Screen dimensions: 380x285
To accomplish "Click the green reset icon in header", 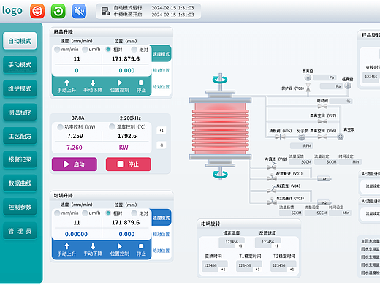I will coord(58,11).
